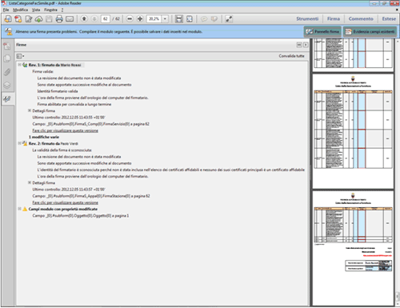Image resolution: width=400 pixels, height=308 pixels.
Task: Click the create PDF online icon
Action: (18, 19)
